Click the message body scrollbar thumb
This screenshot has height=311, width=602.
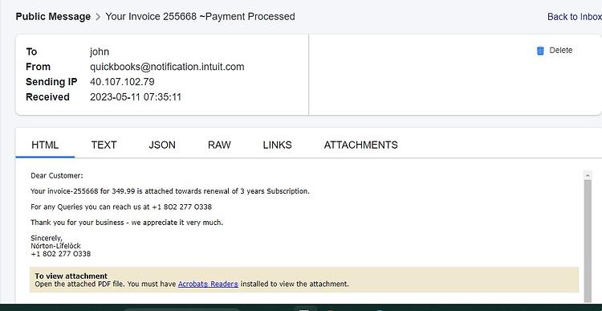[x=588, y=240]
